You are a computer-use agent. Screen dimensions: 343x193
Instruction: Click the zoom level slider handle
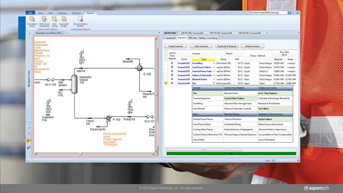coord(286,160)
